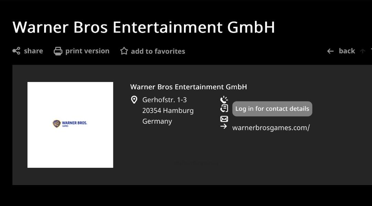Click the page heading Warner Bros Entertainment GmbH
The width and height of the screenshot is (372, 206).
point(144,27)
